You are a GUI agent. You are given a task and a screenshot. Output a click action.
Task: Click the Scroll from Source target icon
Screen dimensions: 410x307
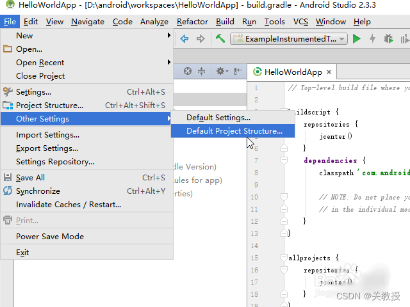pyautogui.click(x=188, y=71)
